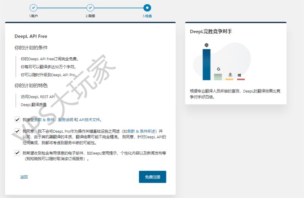Select the 2.明细 step label
The width and height of the screenshot is (304, 198).
tap(90, 16)
